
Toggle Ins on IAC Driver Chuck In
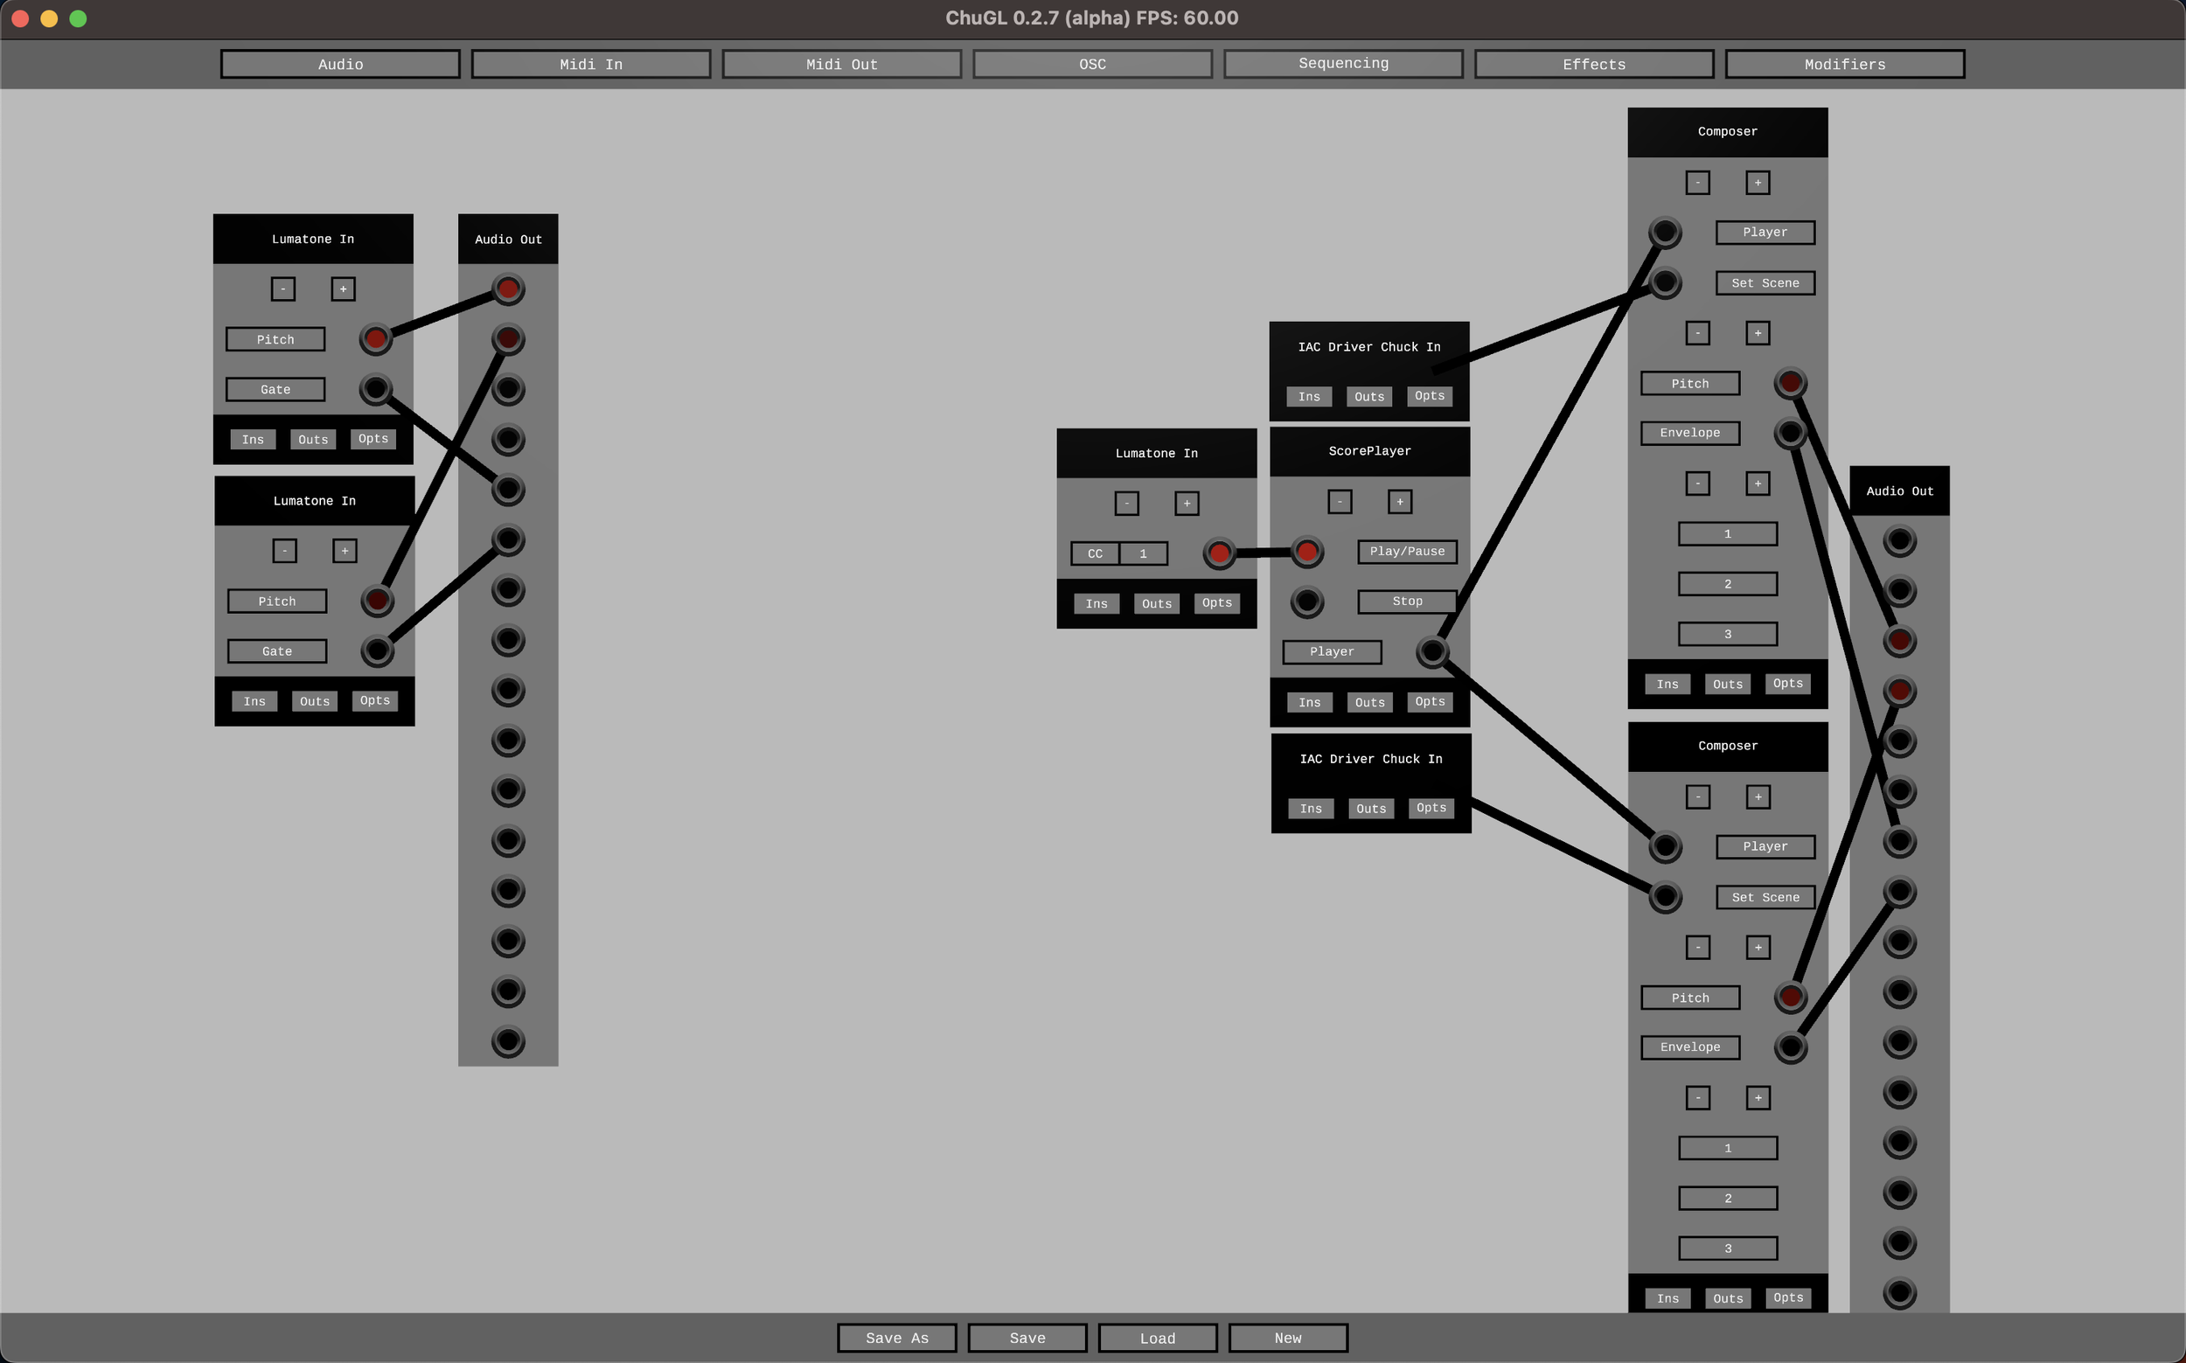(1309, 396)
